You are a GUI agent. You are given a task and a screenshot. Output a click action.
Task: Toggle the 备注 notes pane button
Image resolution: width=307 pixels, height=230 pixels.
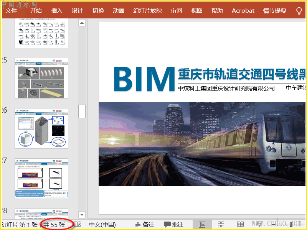point(145,225)
